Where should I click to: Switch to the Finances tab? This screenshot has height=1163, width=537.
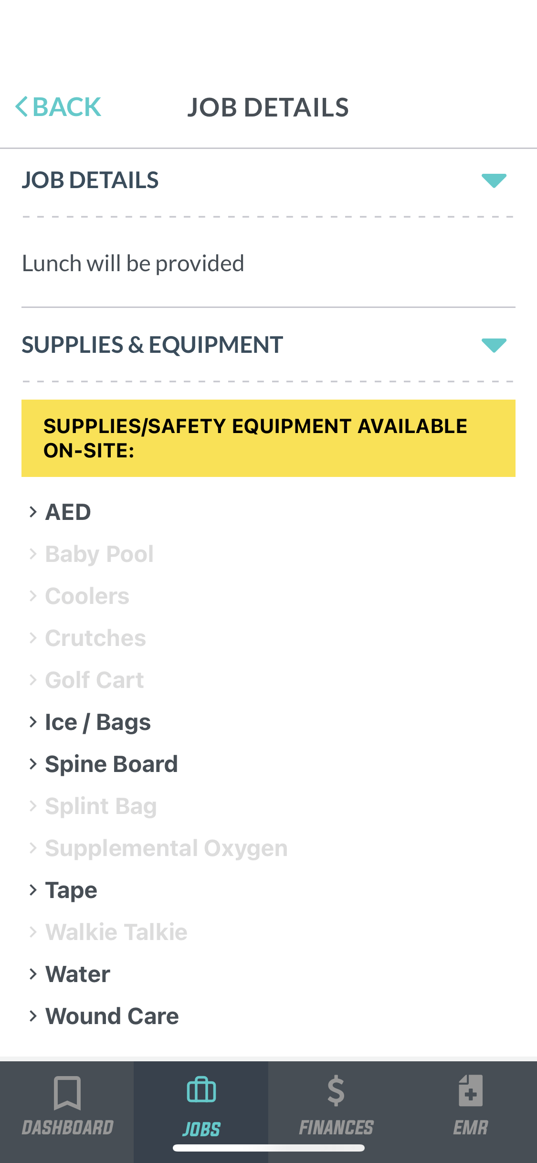point(336,1127)
